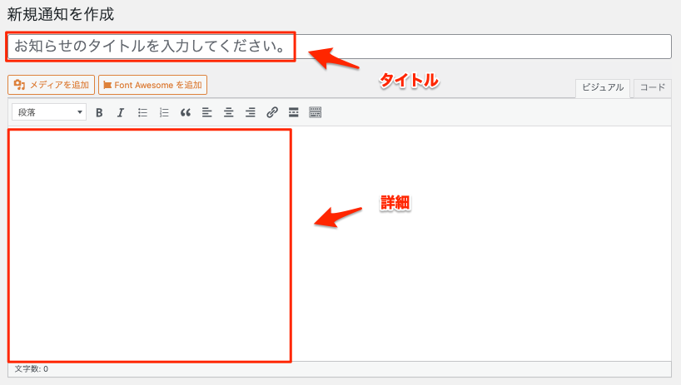Viewport: 681px width, 385px height.
Task: Toggle italic text formatting
Action: click(x=121, y=112)
